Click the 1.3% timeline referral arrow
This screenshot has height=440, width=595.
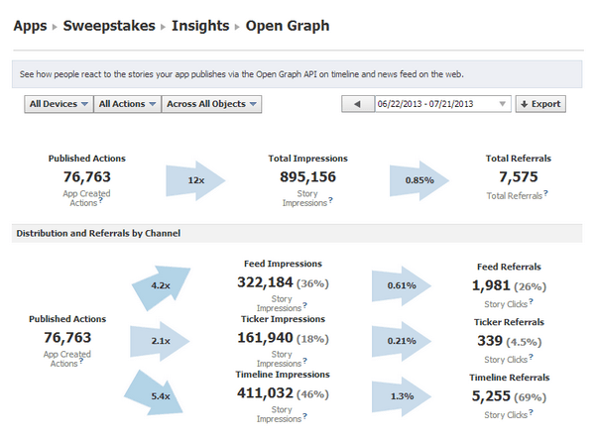tap(401, 396)
